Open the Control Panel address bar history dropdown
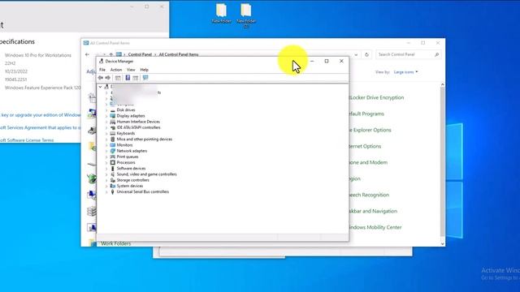This screenshot has height=292, width=520. 356,54
